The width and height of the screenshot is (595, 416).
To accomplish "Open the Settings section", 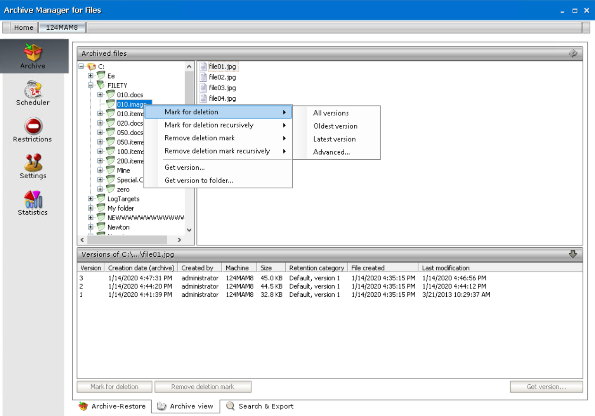I will coord(32,166).
